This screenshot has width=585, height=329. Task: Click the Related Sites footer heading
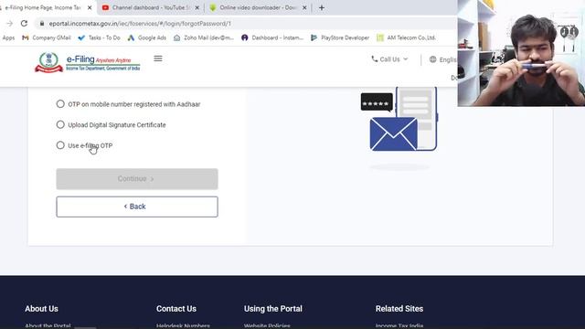click(399, 309)
